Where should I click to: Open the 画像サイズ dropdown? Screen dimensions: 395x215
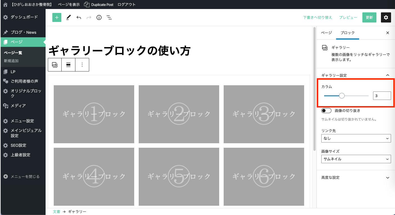(x=356, y=159)
